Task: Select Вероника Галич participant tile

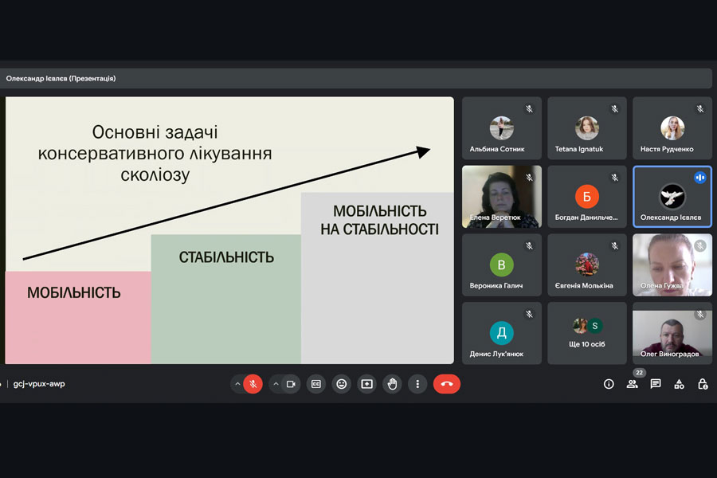Action: 502,264
